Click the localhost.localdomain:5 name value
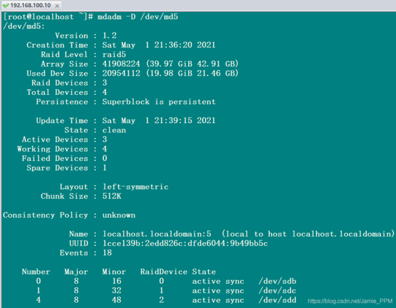396x308 pixels. [x=157, y=234]
